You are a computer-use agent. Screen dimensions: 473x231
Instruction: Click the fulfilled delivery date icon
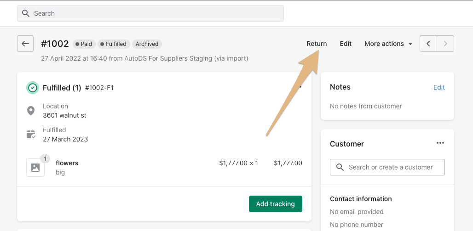tap(31, 134)
